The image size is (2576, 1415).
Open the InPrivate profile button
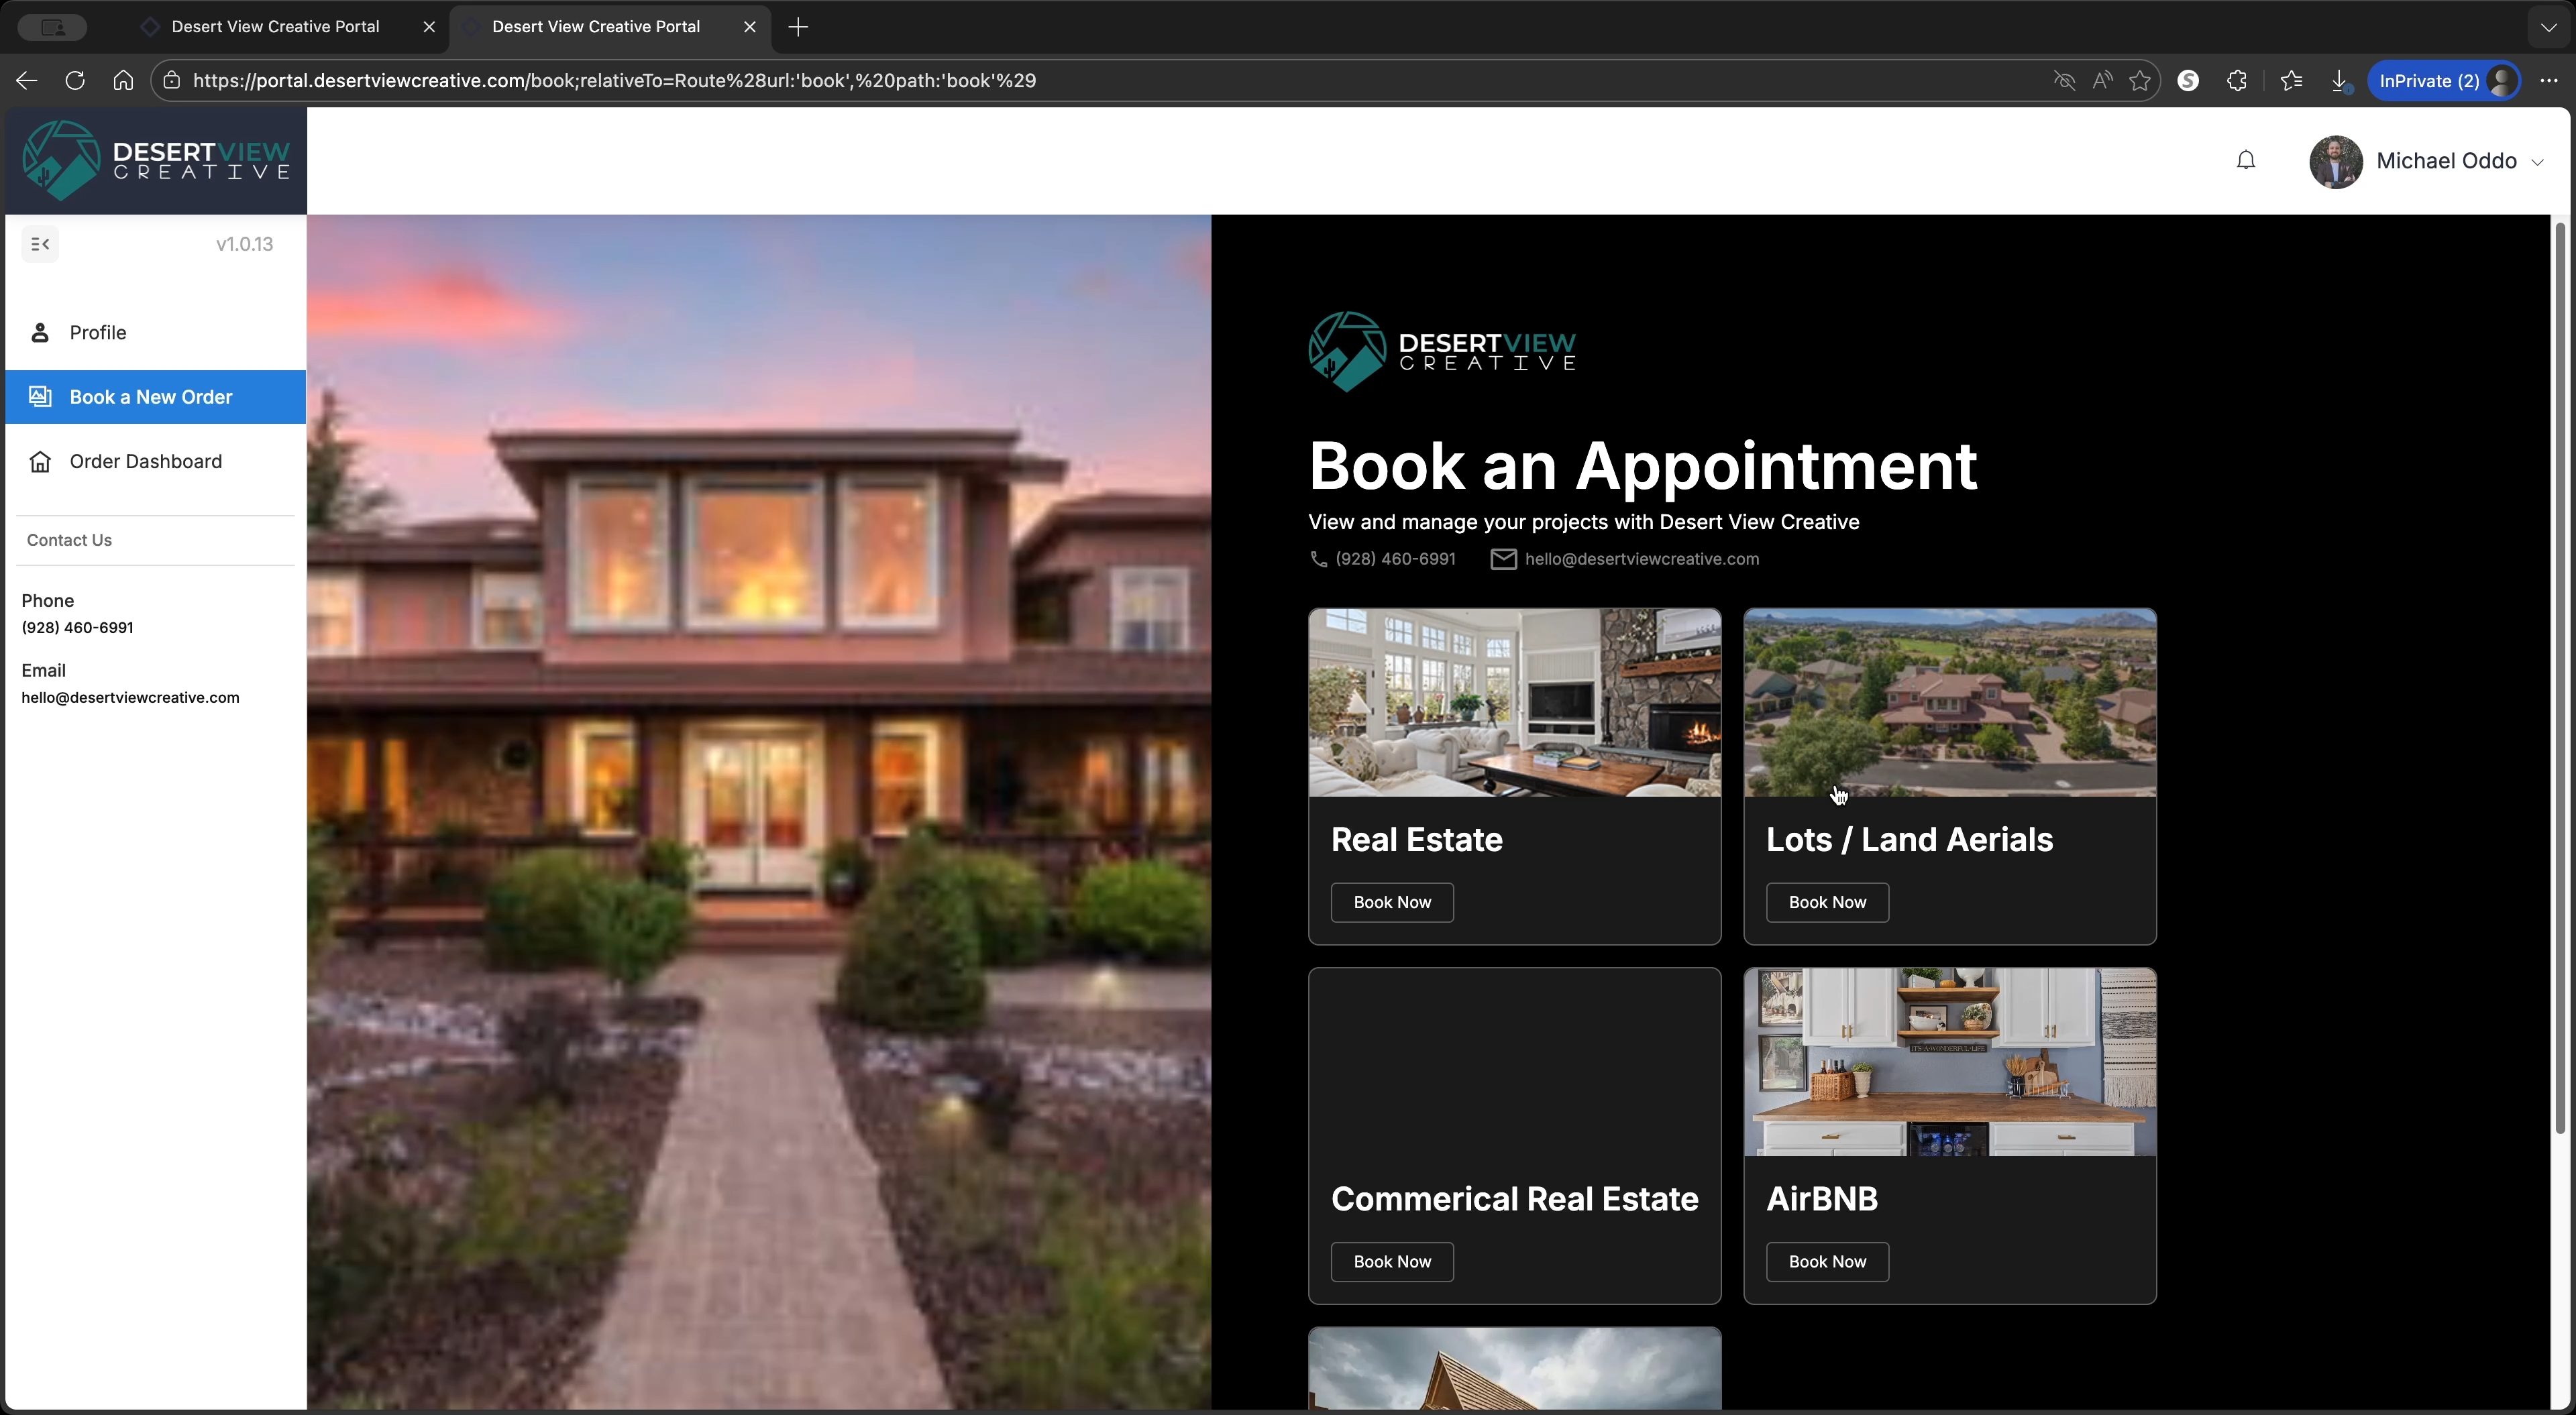coord(2443,81)
